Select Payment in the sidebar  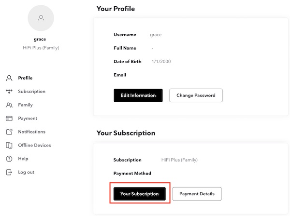[28, 119]
